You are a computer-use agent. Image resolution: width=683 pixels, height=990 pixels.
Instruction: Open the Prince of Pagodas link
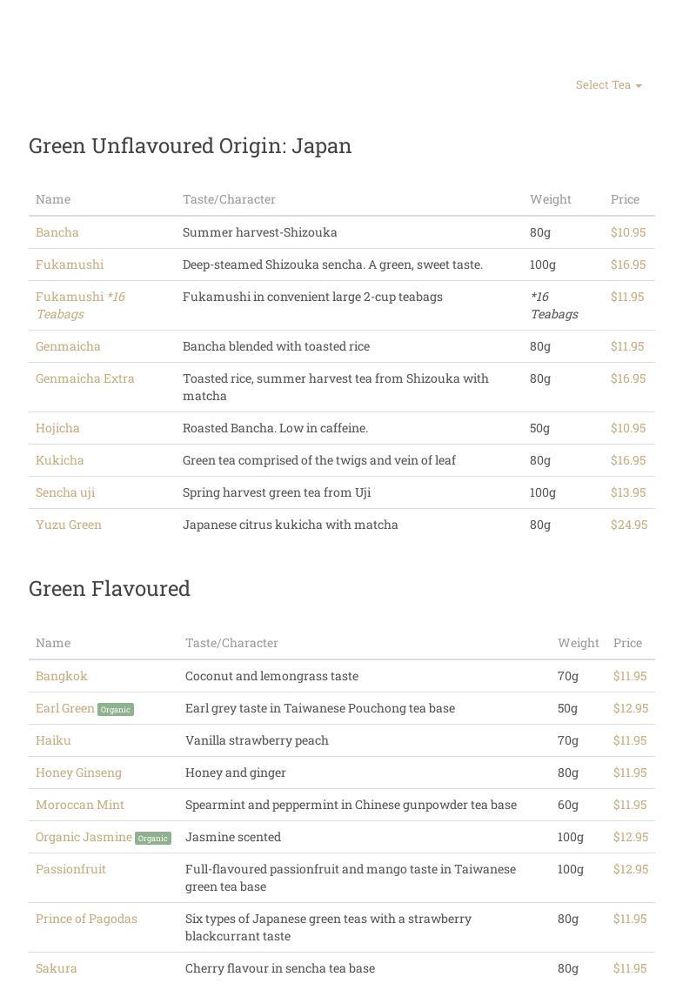pyautogui.click(x=86, y=919)
